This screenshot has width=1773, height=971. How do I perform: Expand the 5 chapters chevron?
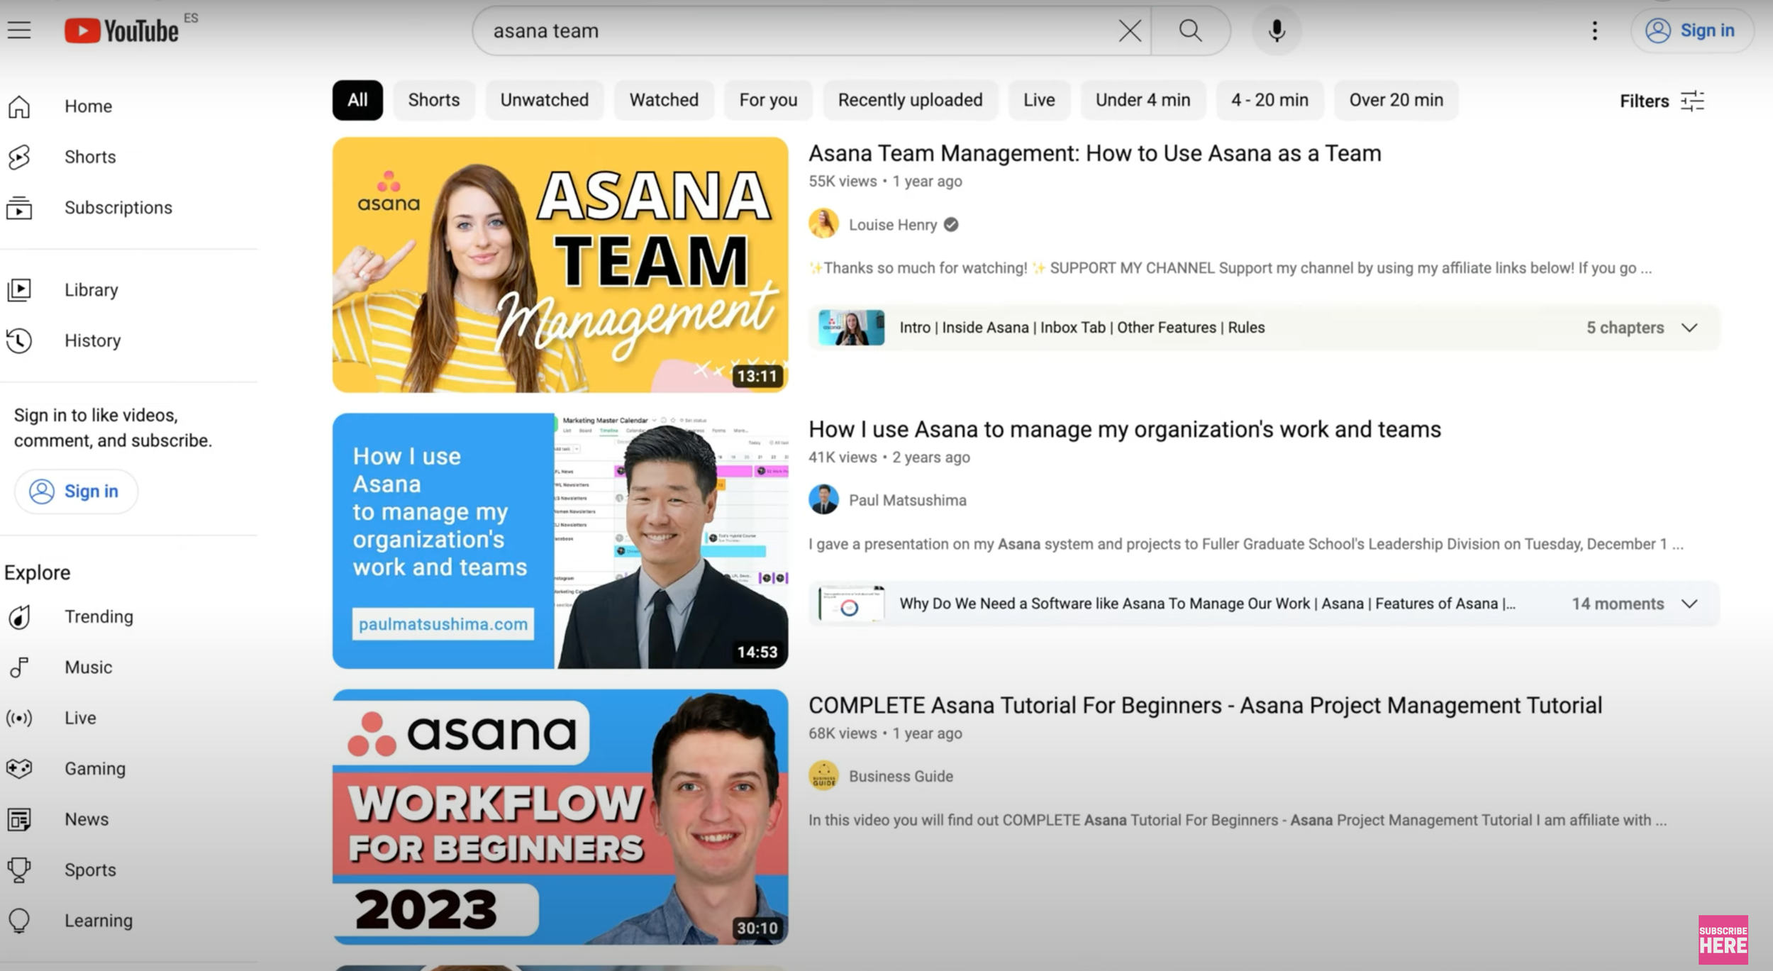click(1689, 328)
